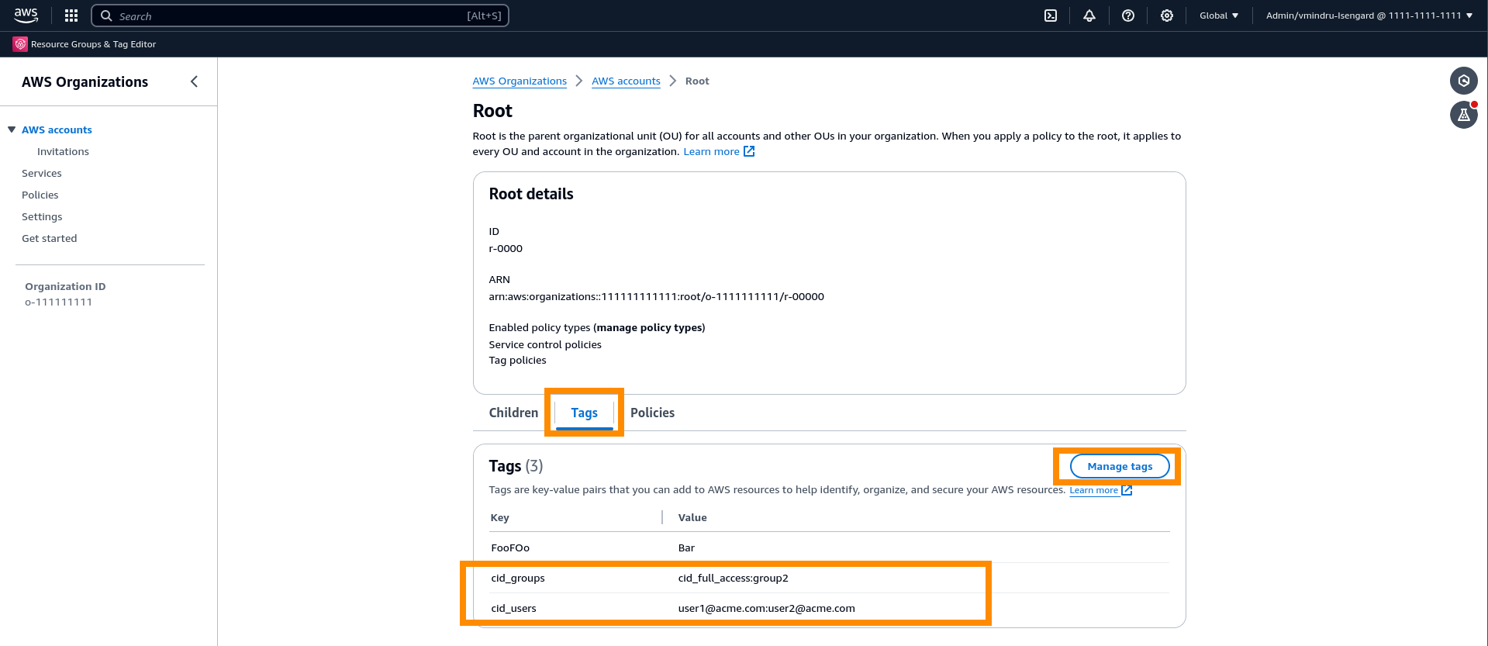Open the help question mark icon
The width and height of the screenshot is (1488, 646).
(1128, 16)
